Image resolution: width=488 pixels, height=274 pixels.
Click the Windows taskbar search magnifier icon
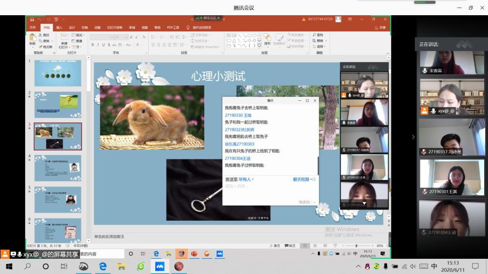tap(27, 266)
